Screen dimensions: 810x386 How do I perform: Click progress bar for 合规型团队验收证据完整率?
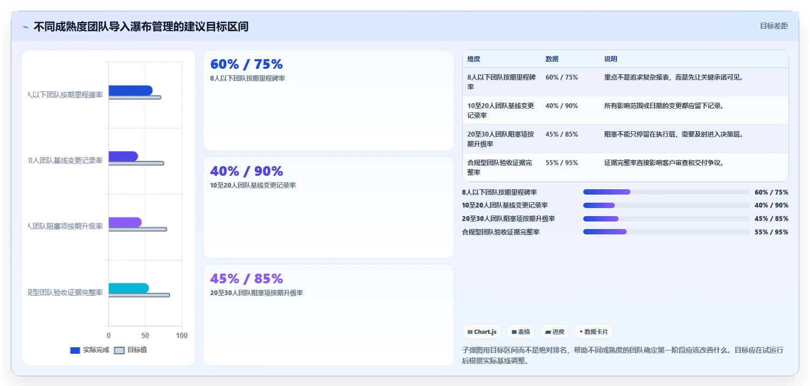(666, 232)
